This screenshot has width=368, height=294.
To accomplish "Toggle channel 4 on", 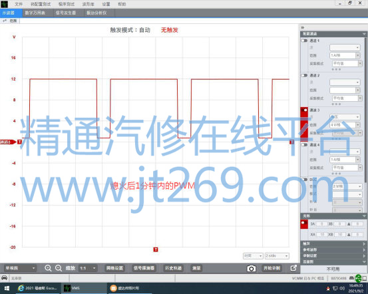I will pyautogui.click(x=304, y=145).
